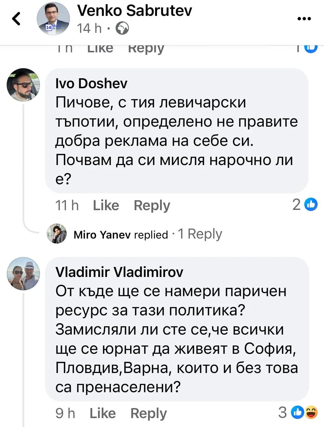Open the Venko Sabrutev name link
This screenshot has width=324, height=427.
tap(134, 11)
